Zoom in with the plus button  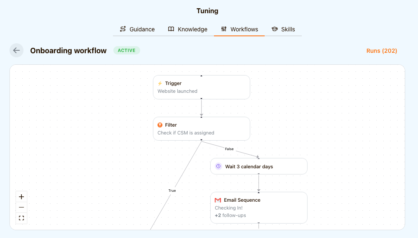[21, 197]
